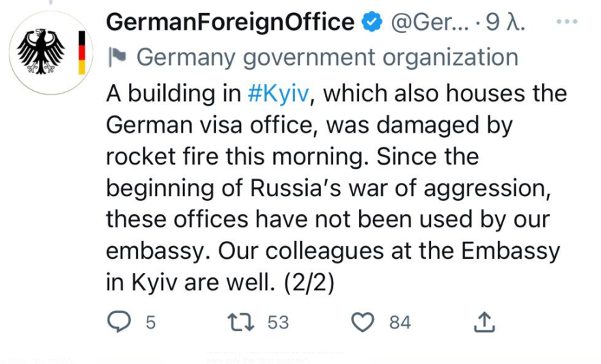Open the #Kyiv hashtag link
Image resolution: width=601 pixels, height=364 pixels.
point(279,92)
